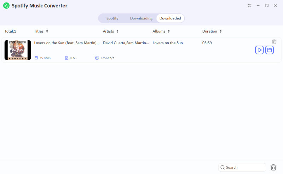
Task: Play the Lovers on the Sun track
Action: tap(259, 50)
